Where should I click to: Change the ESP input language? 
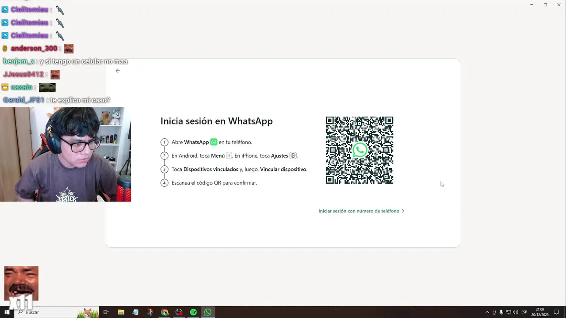[x=524, y=312]
